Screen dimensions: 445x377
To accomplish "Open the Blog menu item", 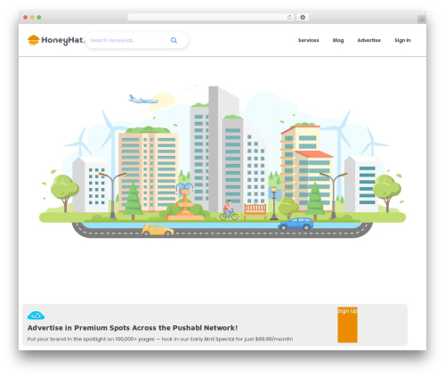I will tap(338, 40).
